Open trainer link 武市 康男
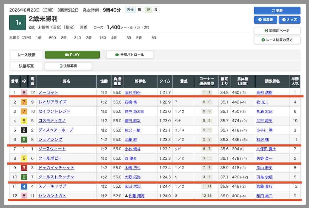 pos(264,121)
